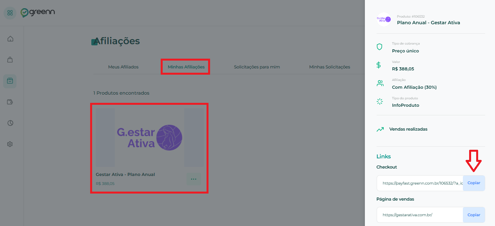
Task: Open the three-dots menu on Gestar Ativa card
Action: (194, 179)
